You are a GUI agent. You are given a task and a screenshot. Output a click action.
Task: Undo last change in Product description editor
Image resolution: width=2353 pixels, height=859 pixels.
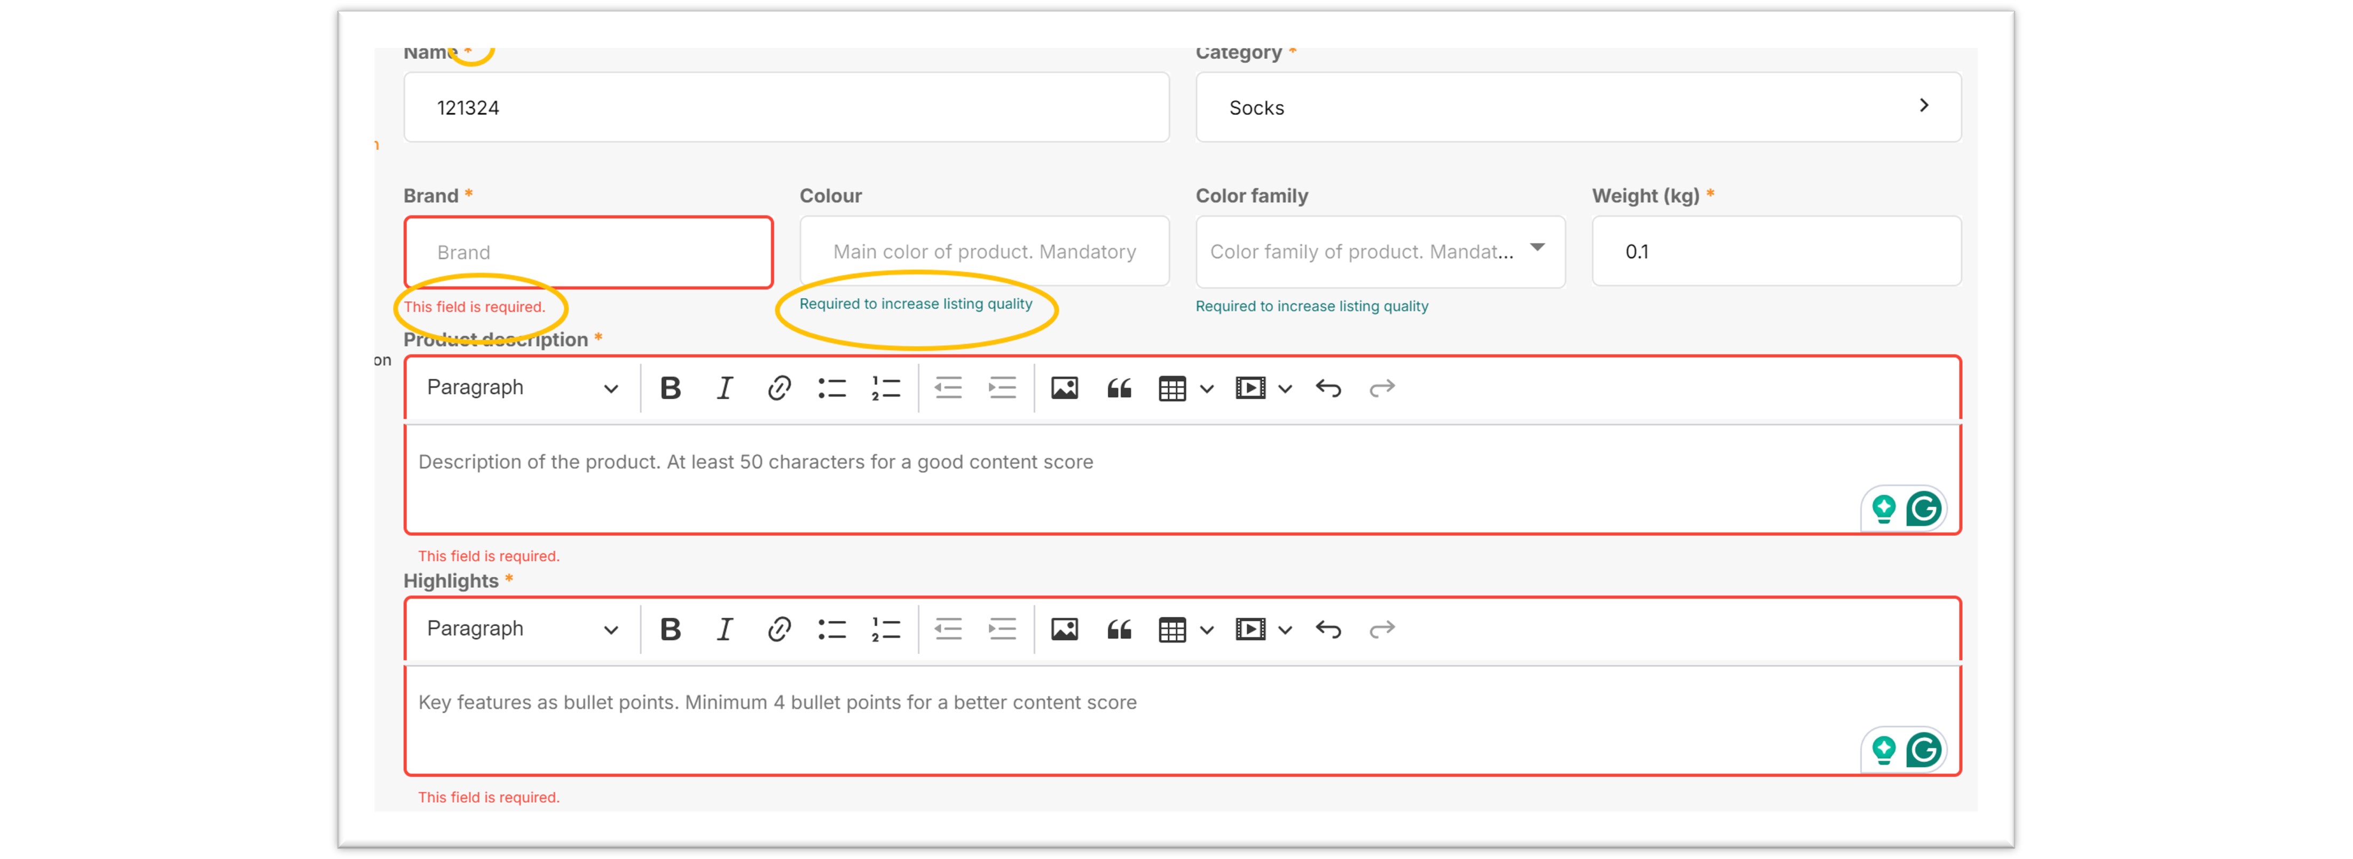tap(1328, 388)
